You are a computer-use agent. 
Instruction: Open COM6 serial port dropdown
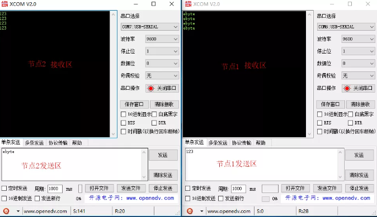346,27
